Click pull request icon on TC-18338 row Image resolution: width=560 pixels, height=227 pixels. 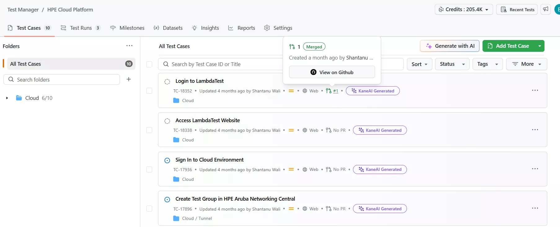(329, 130)
